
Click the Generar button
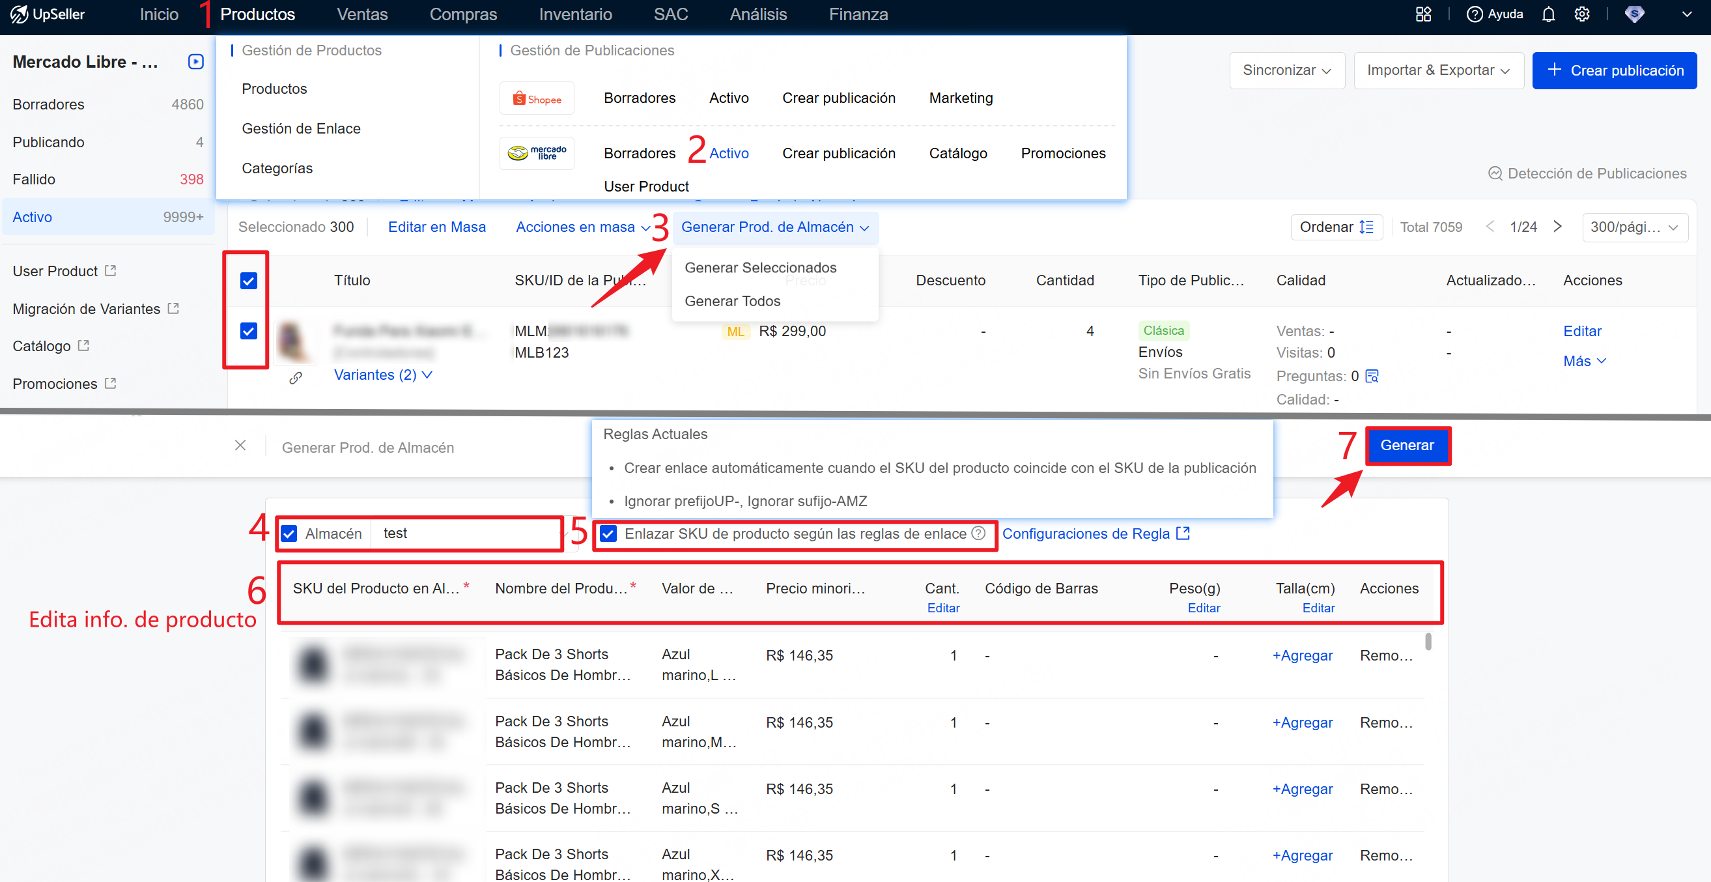(x=1407, y=445)
